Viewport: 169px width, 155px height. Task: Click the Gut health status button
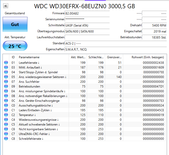pos(15,24)
